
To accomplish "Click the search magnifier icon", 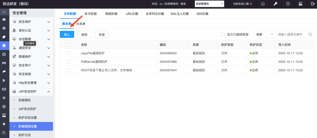I will coord(310,34).
